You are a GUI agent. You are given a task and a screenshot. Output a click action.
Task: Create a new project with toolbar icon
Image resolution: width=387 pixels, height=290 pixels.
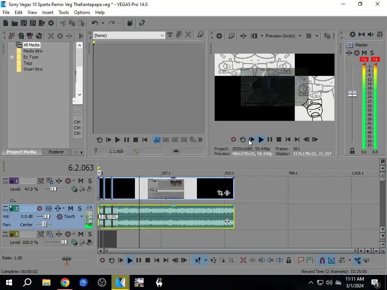coord(6,23)
